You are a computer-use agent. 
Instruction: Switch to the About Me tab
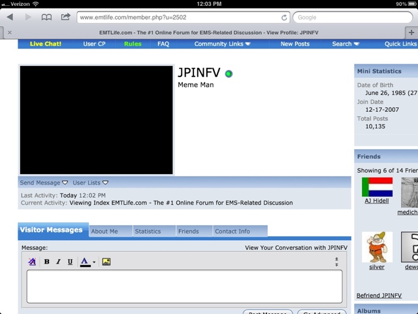tap(104, 231)
